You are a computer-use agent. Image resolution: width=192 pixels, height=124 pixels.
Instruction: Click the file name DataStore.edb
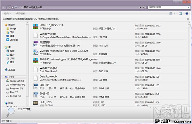[x=48, y=76]
